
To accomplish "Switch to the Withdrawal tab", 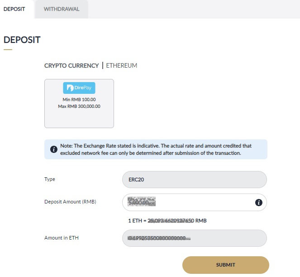I will pyautogui.click(x=62, y=9).
